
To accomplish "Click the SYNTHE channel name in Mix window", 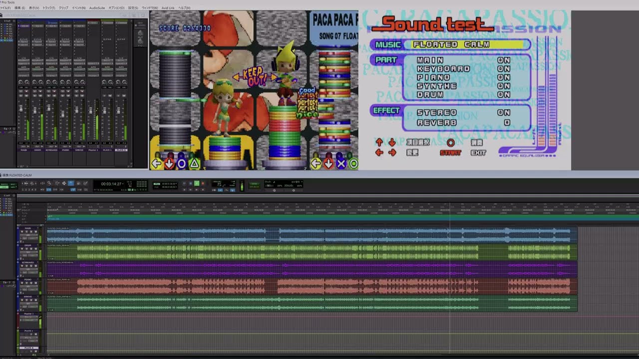I will click(x=79, y=150).
